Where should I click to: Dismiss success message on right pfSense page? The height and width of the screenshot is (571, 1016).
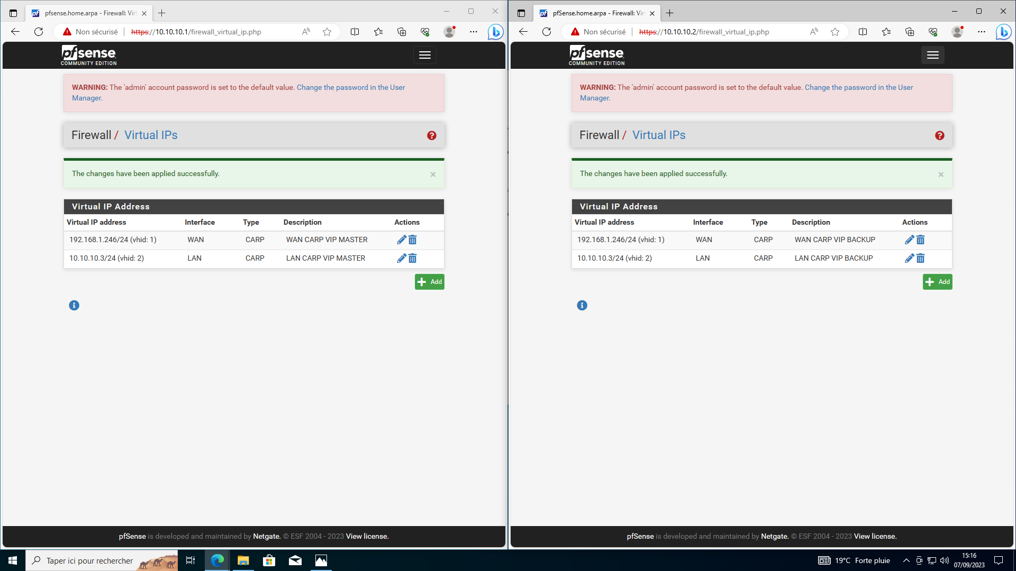point(941,174)
